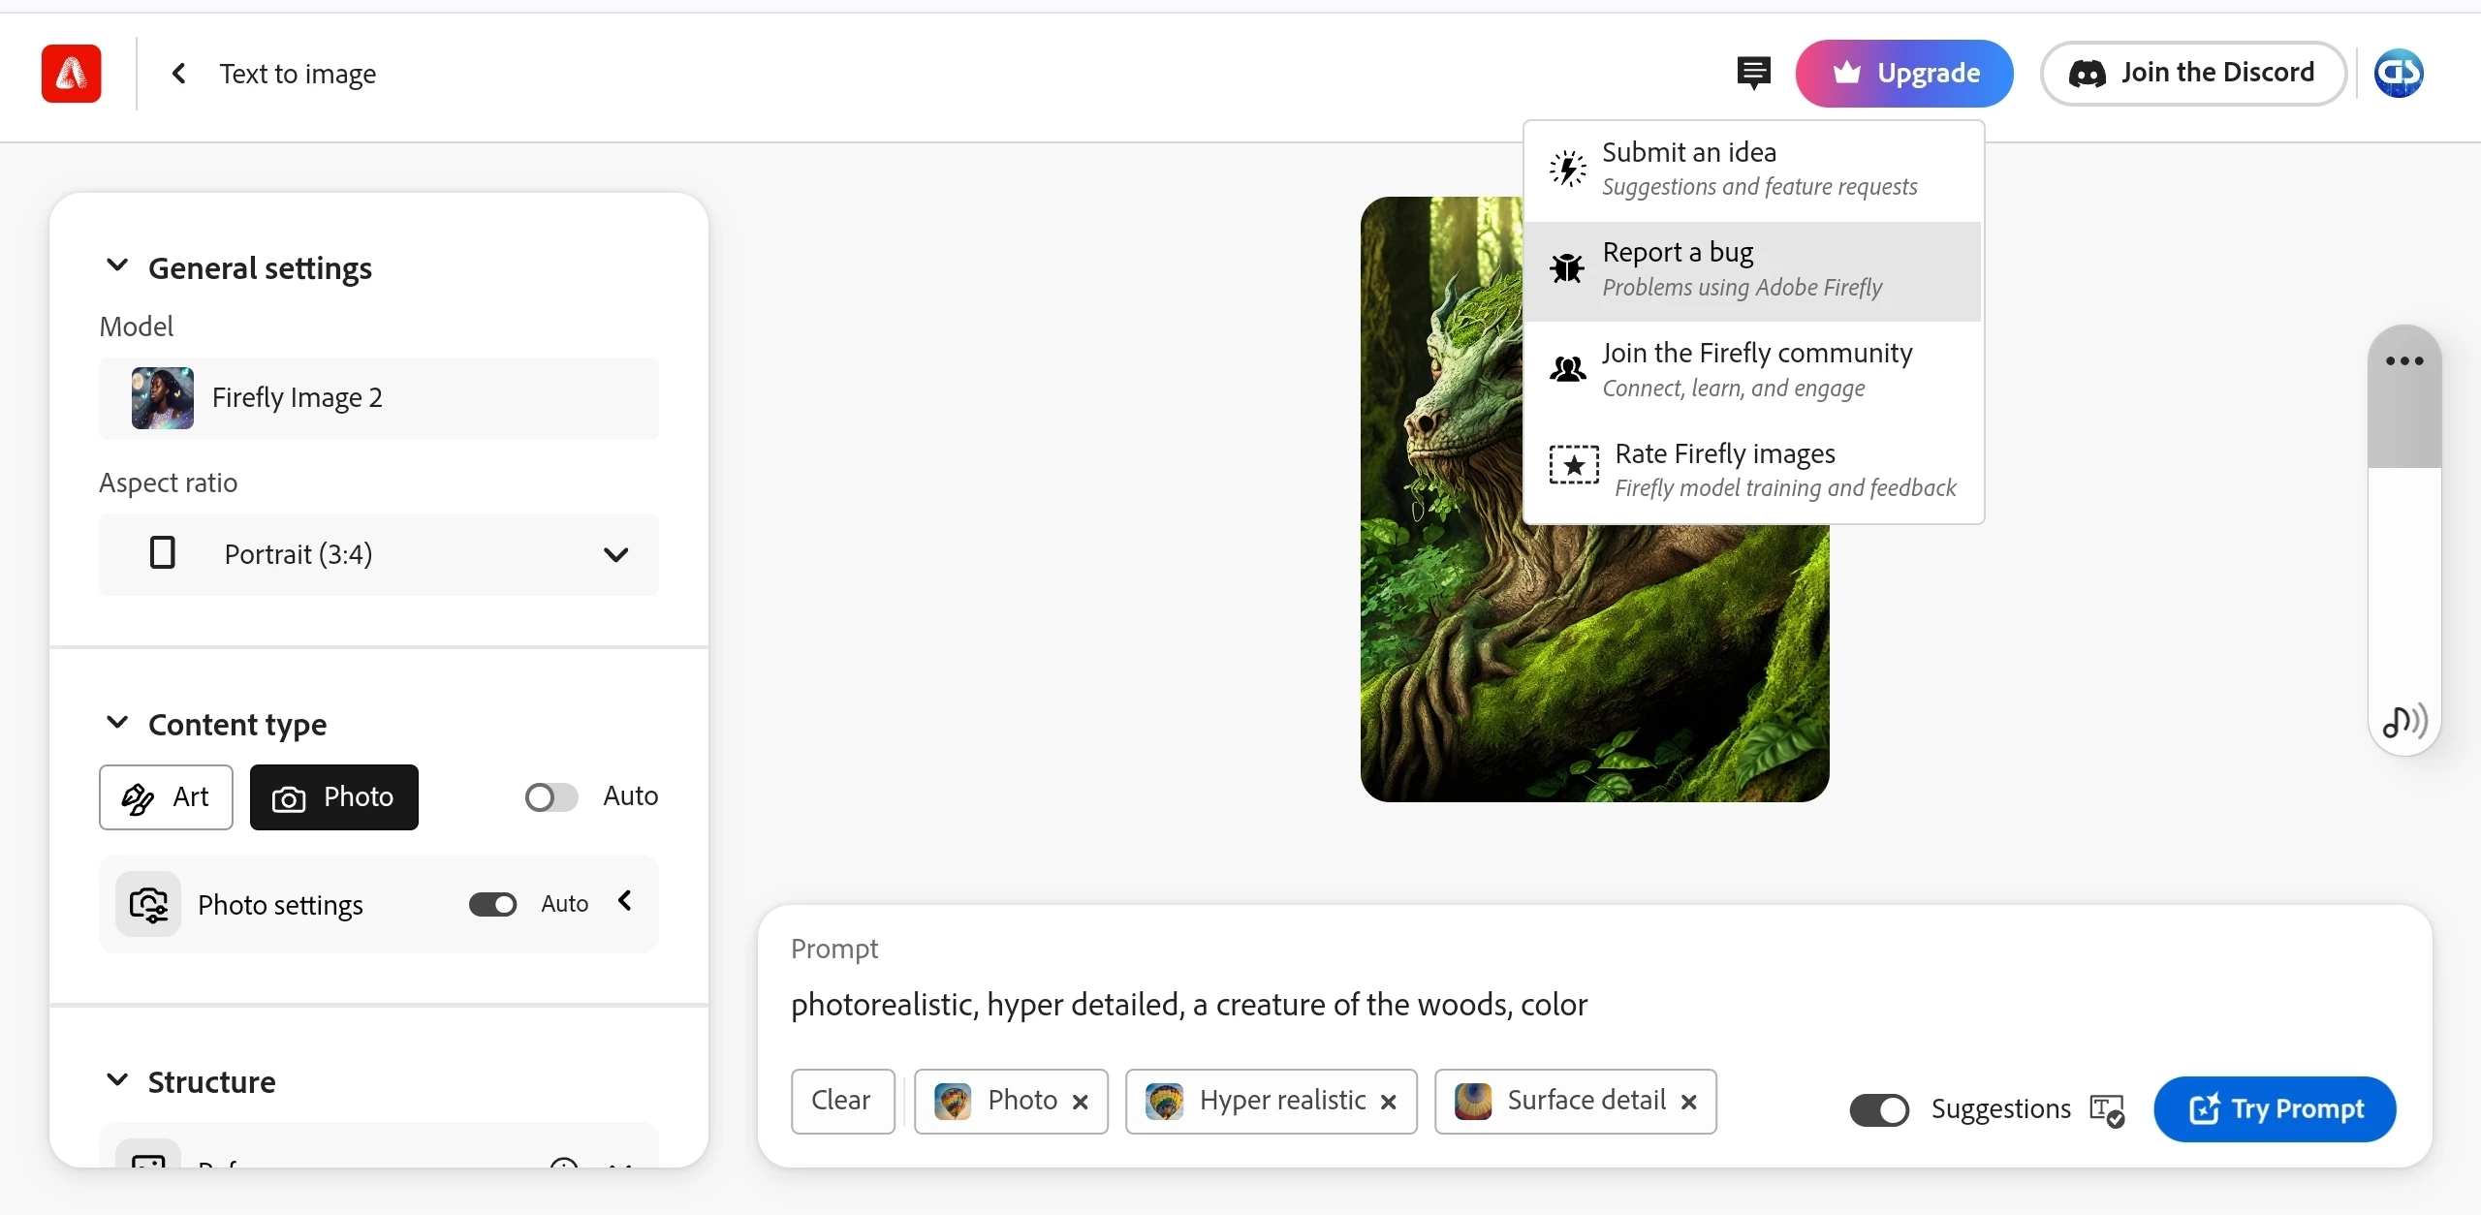Click the Photo settings camera icon
The image size is (2481, 1215).
pyautogui.click(x=148, y=904)
